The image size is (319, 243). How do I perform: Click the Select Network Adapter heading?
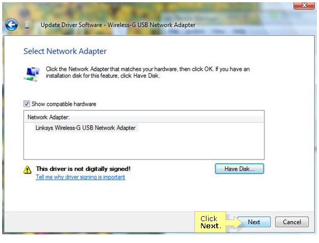pos(65,51)
